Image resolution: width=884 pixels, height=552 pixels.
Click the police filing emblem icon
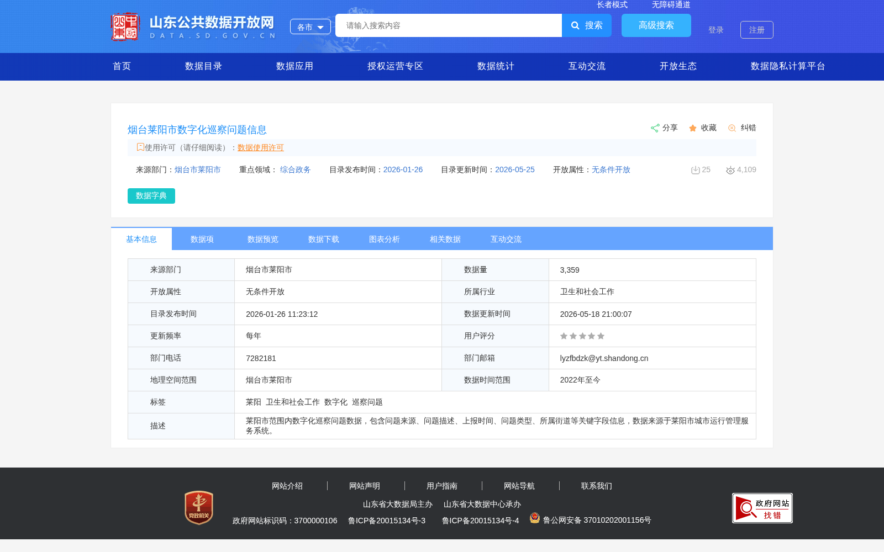click(535, 518)
